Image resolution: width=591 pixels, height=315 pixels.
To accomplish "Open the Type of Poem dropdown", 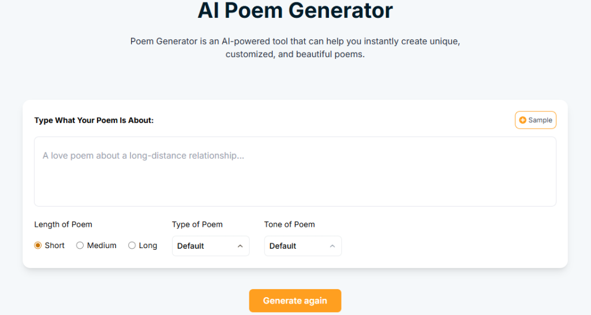I will point(211,246).
